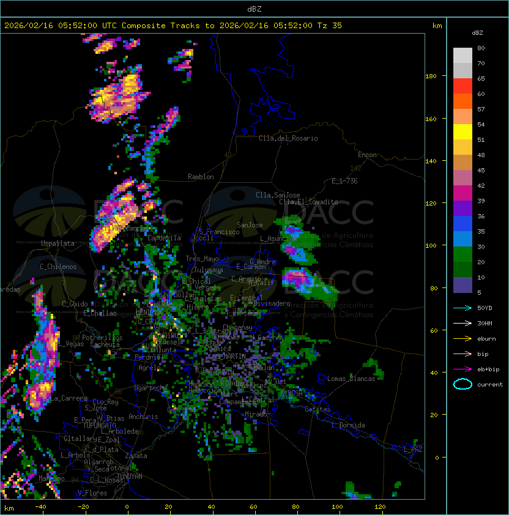Select the magenta swatch in dBZ legend
This screenshot has height=515, width=509.
[463, 193]
